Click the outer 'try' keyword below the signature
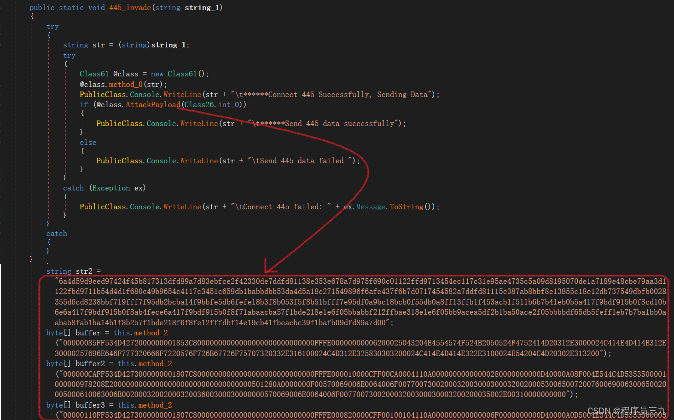The height and width of the screenshot is (420, 674). [52, 27]
